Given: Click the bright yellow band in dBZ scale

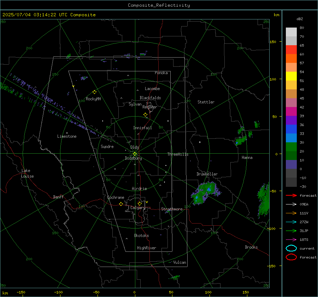Looking at the screenshot, I should point(291,76).
